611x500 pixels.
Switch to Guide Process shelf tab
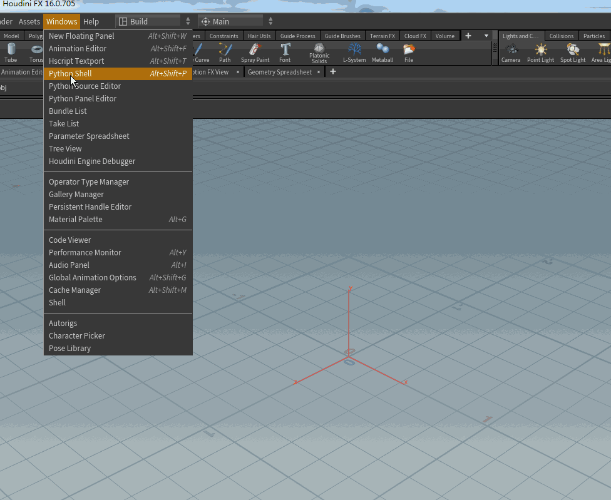(x=298, y=36)
